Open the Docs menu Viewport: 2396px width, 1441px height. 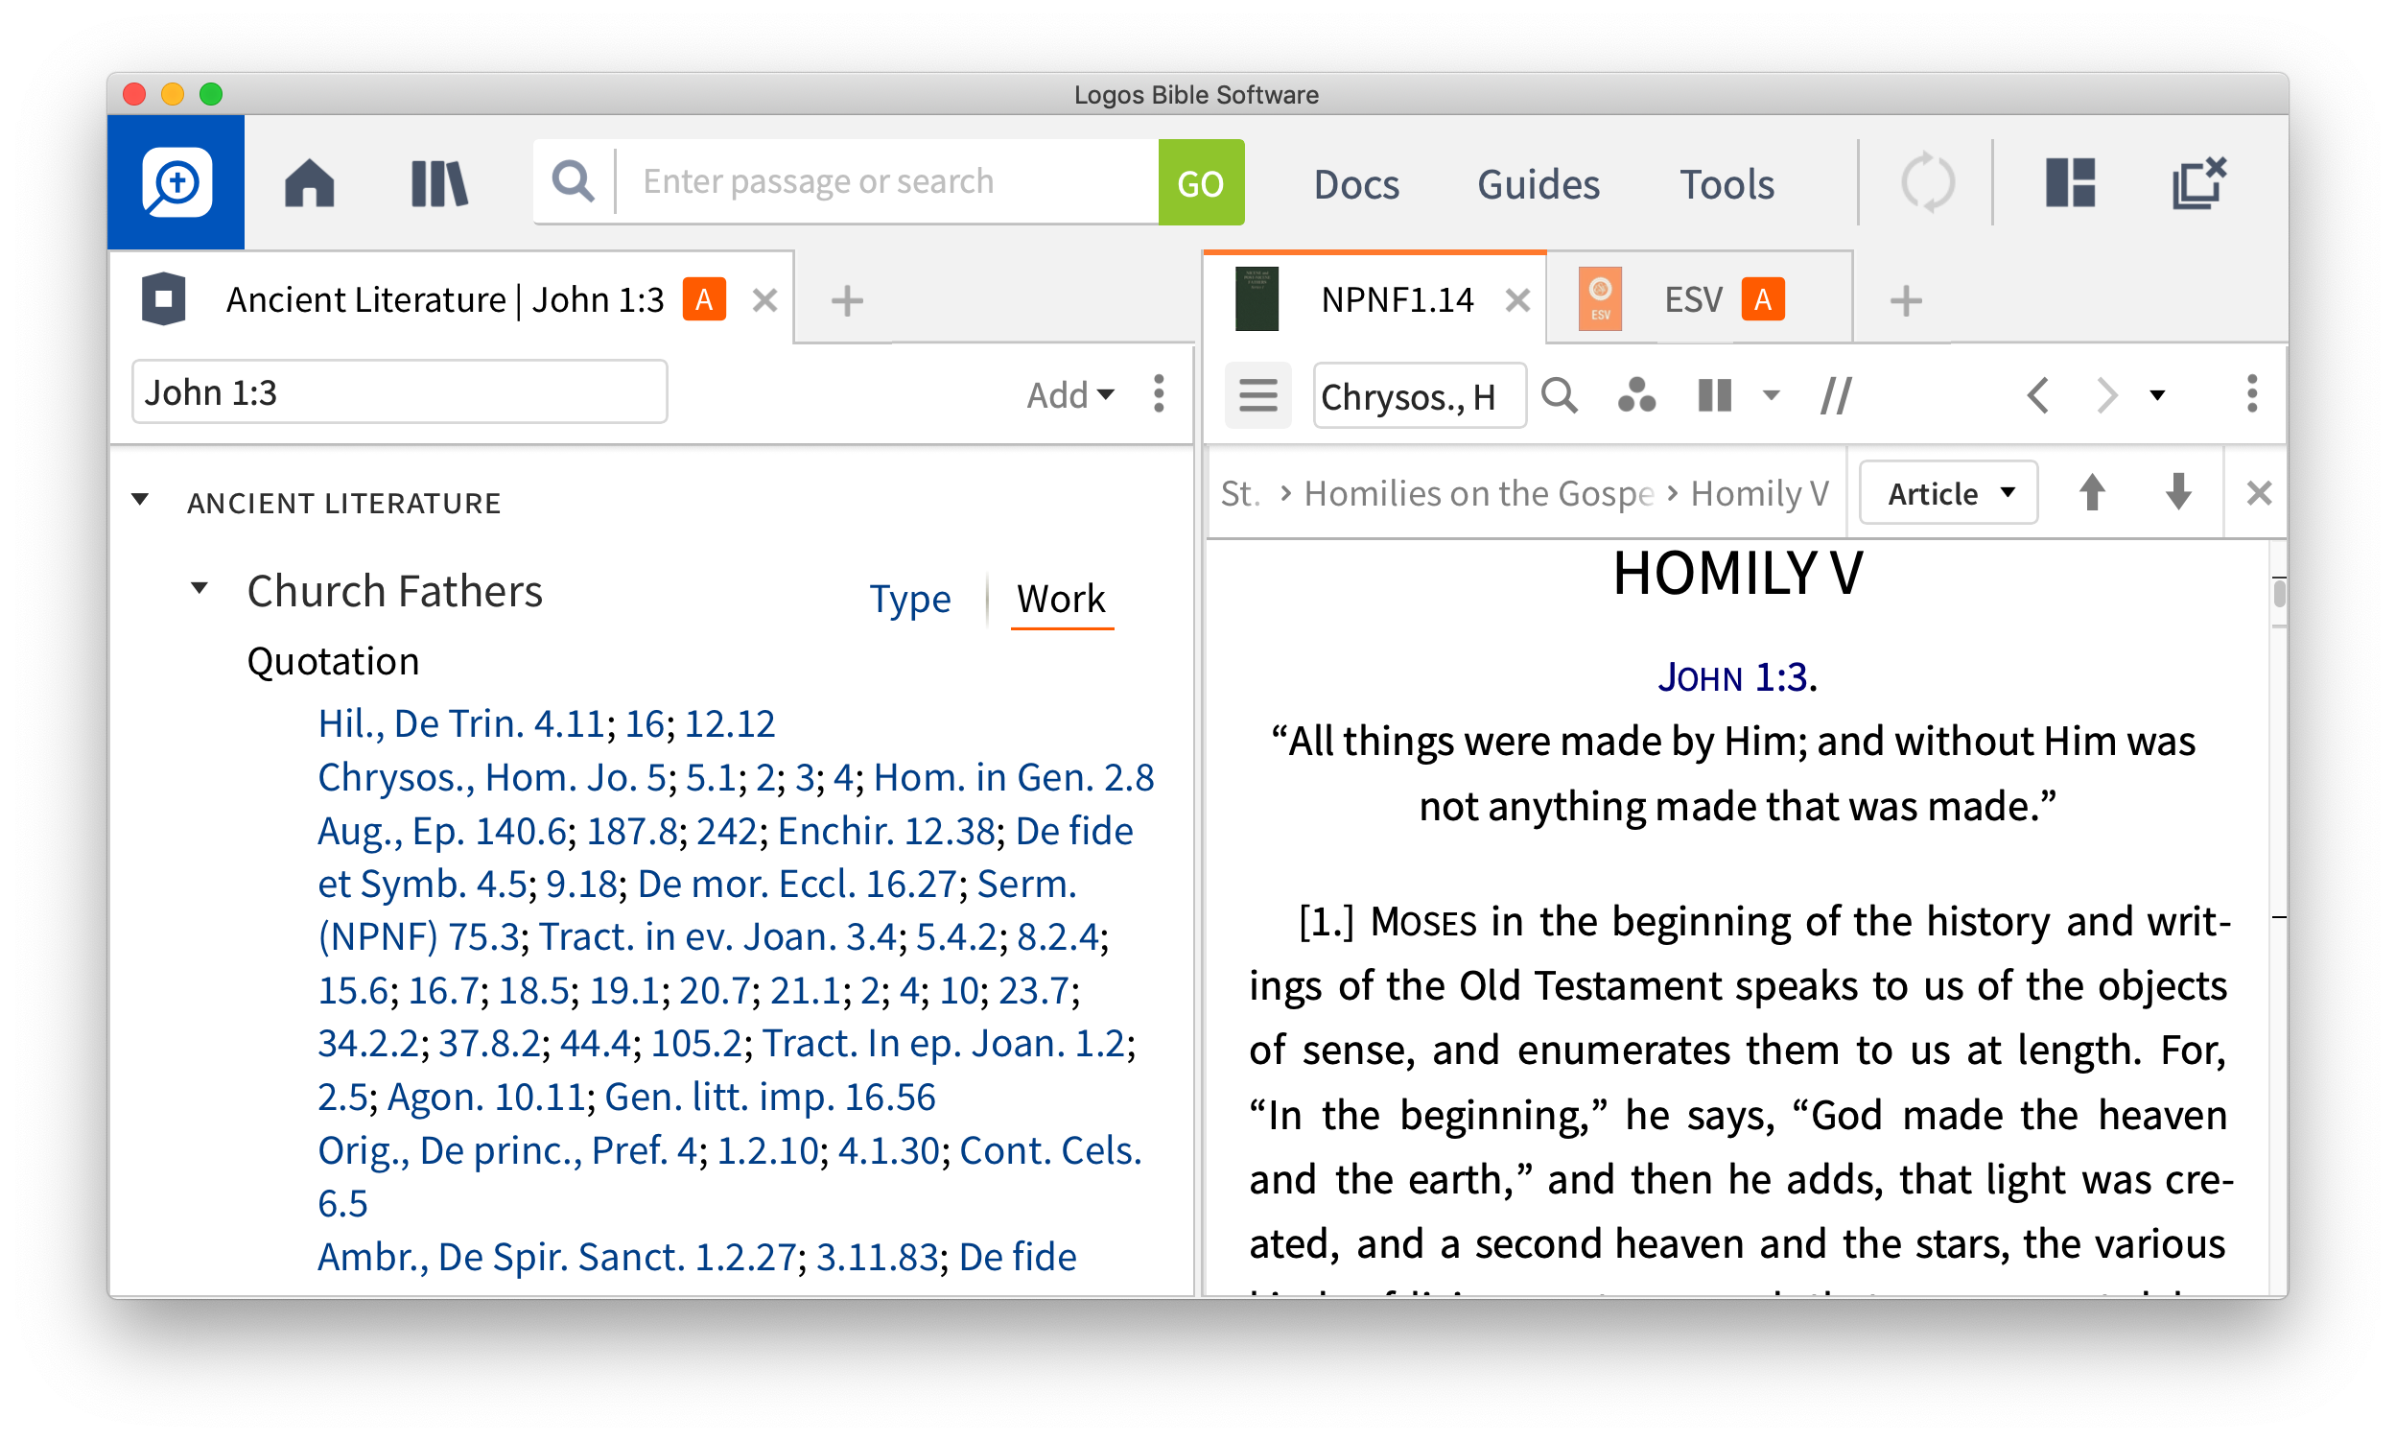[x=1355, y=183]
